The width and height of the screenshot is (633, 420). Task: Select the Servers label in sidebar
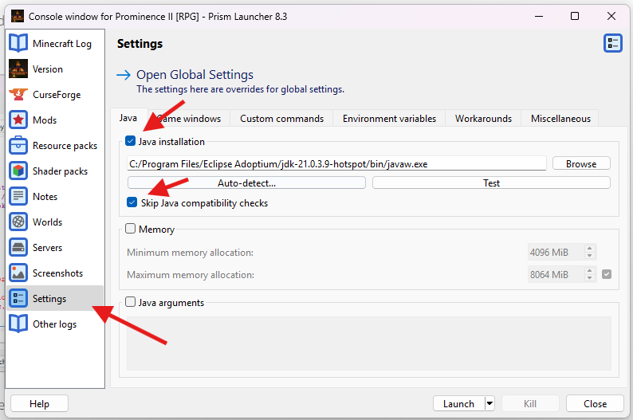point(48,247)
